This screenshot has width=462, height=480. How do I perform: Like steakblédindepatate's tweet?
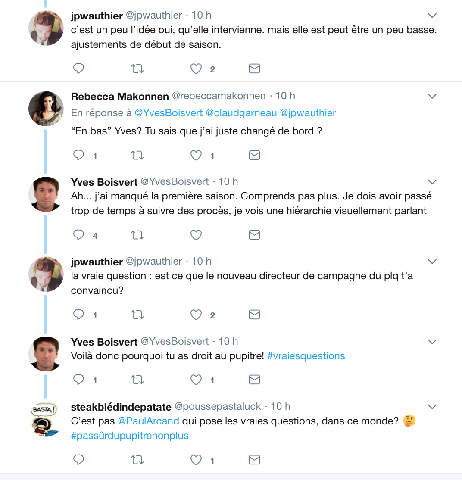pyautogui.click(x=196, y=459)
